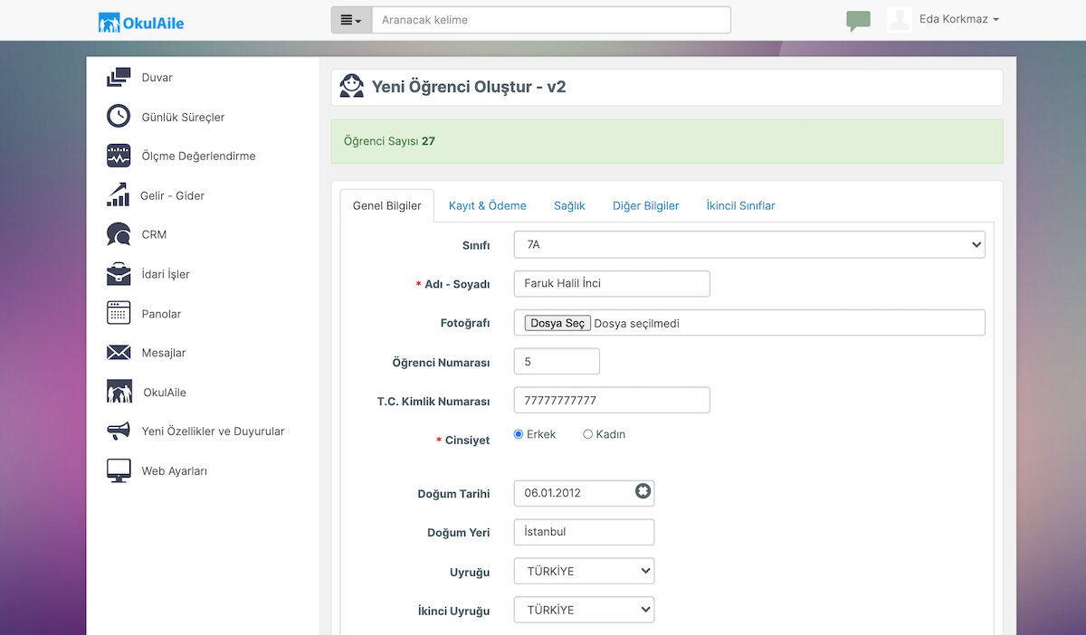Click the Günlük Süreçler clock icon

tap(119, 117)
